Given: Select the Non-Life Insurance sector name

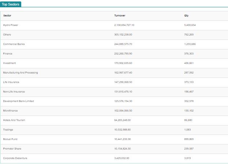Looking at the screenshot, I should [14, 91].
